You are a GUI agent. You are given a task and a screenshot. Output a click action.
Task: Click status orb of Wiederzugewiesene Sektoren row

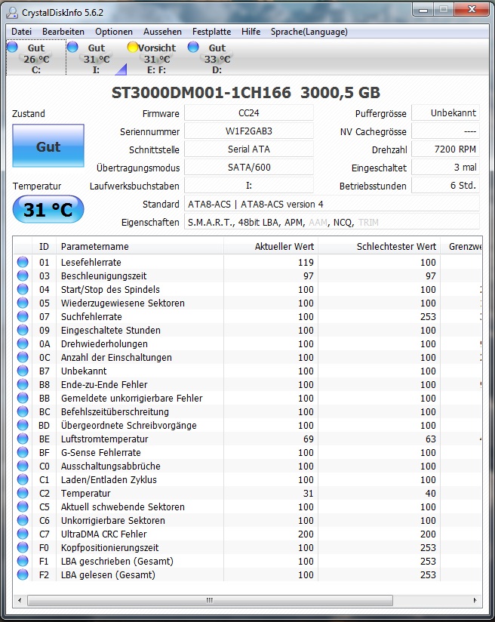tap(23, 303)
